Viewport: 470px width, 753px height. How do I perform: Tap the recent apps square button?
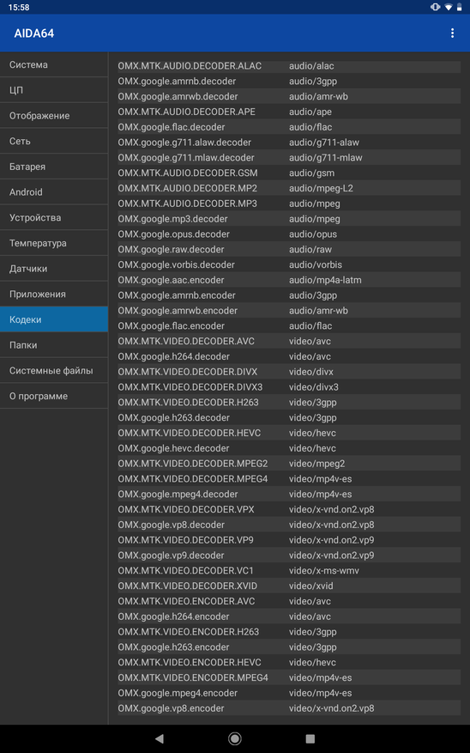(310, 738)
